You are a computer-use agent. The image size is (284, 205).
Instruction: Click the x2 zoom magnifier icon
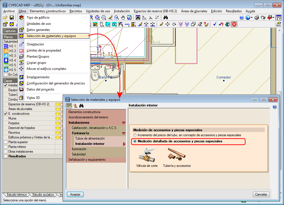[x=103, y=18]
